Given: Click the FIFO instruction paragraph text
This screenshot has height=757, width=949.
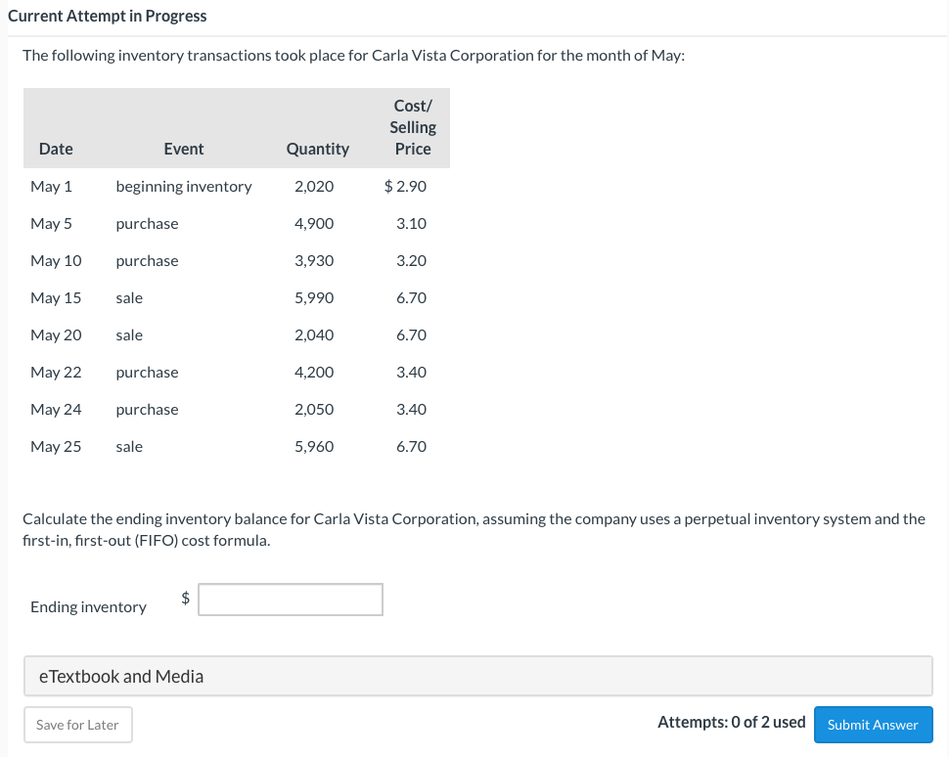Looking at the screenshot, I should [474, 528].
